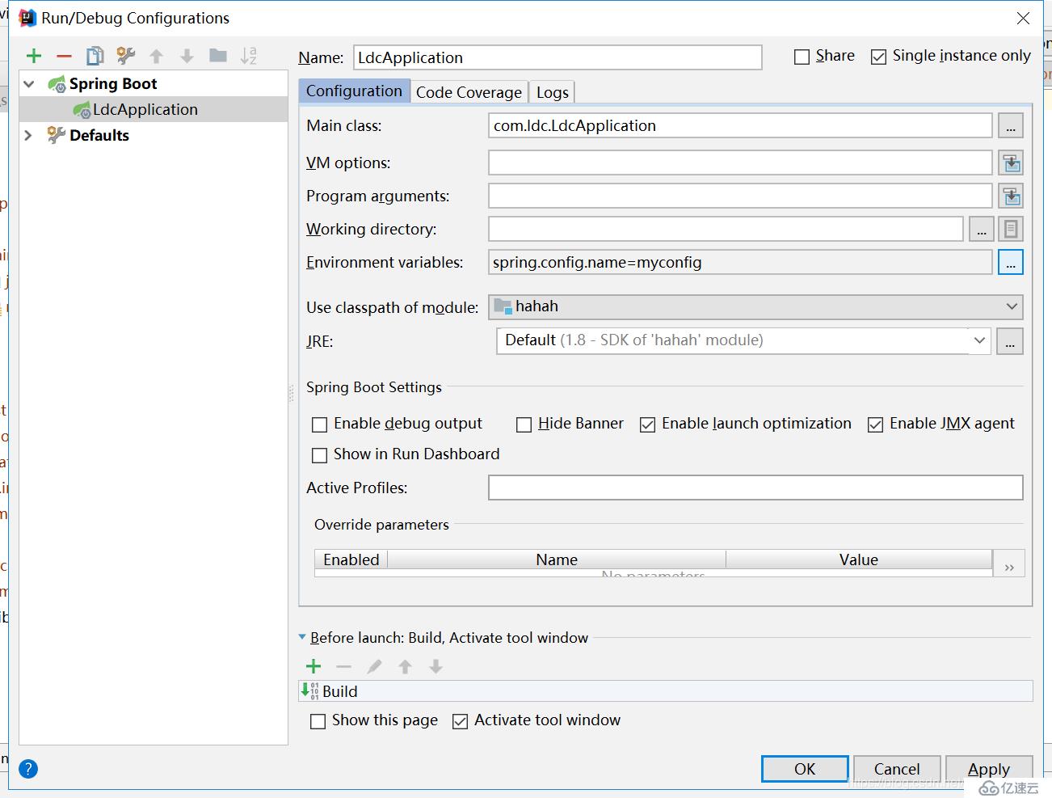
Task: Toggle Enable launch optimization checkbox
Action: tap(647, 424)
